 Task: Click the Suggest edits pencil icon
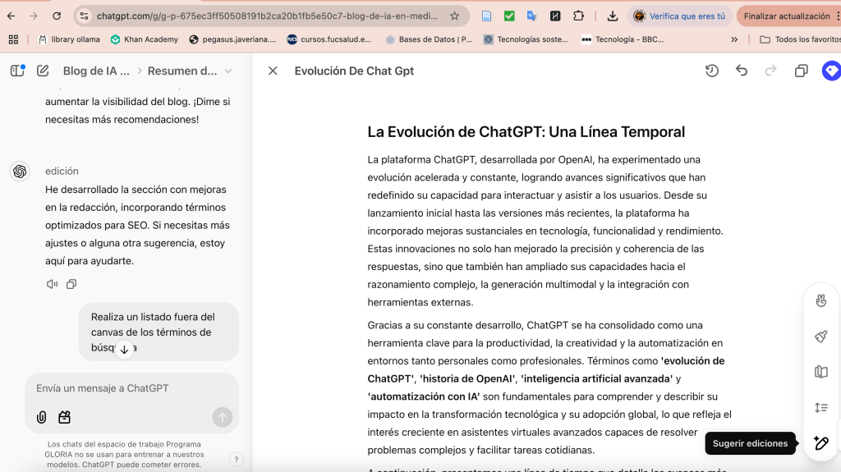[820, 443]
